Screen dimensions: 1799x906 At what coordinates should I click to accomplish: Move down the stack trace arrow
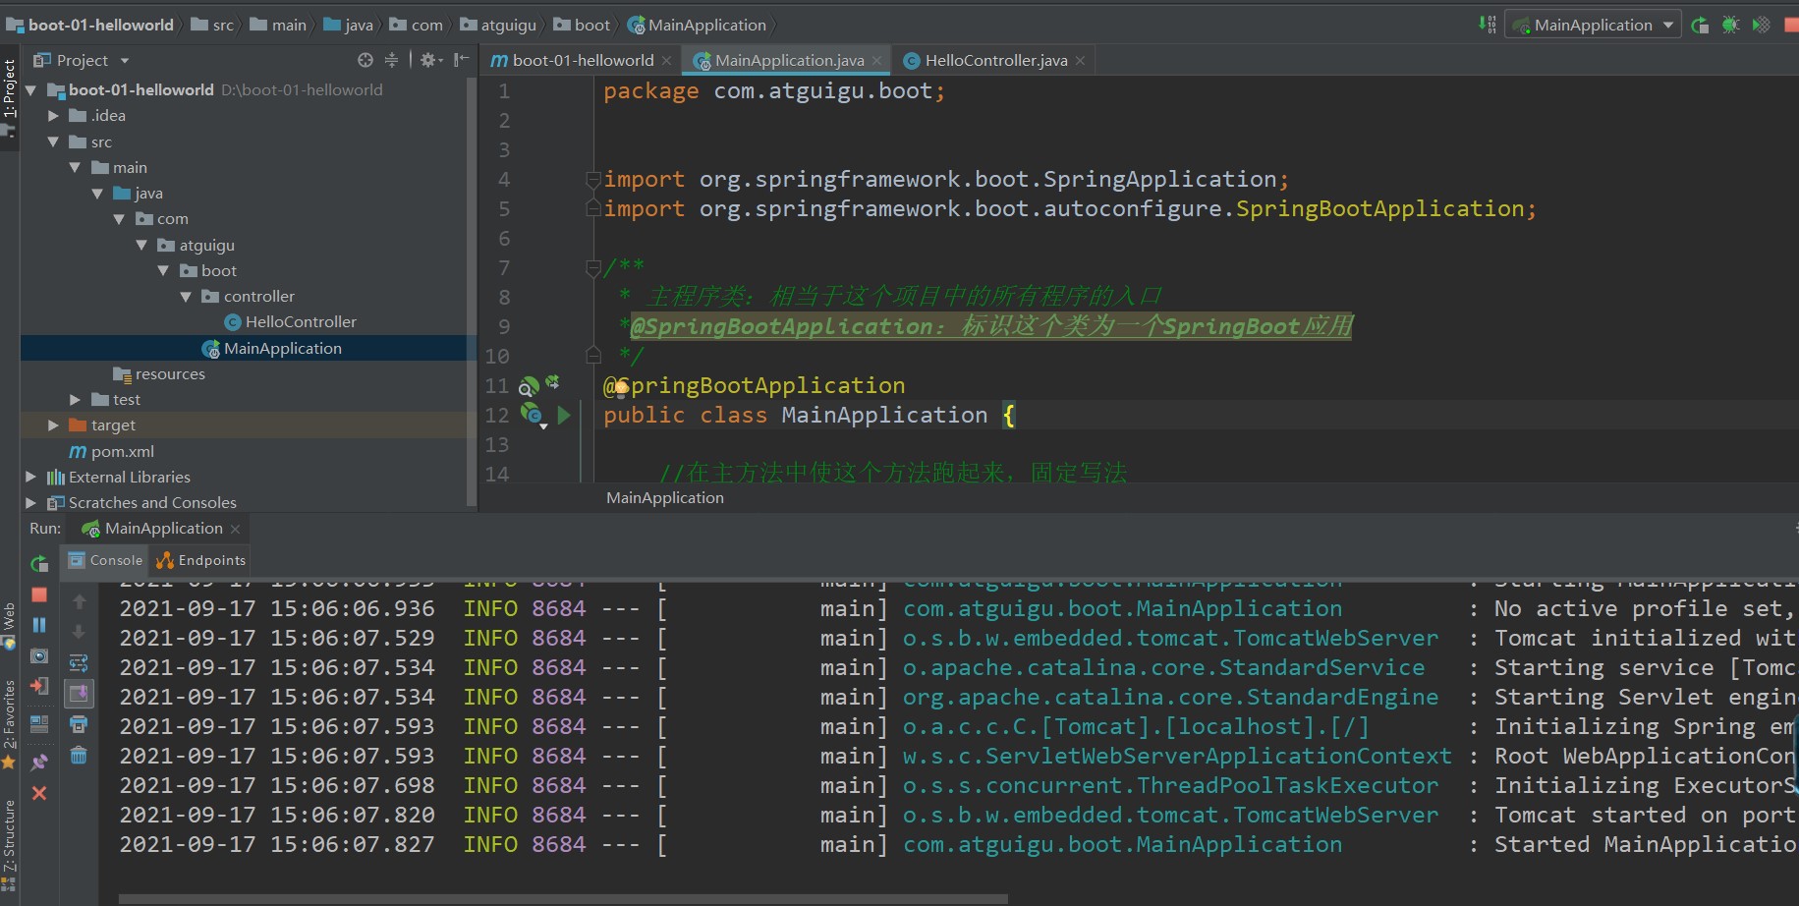[x=80, y=632]
